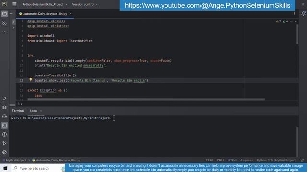Click line number 13 in the gutter
The width and height of the screenshot is (307, 172).
[x=21, y=80]
